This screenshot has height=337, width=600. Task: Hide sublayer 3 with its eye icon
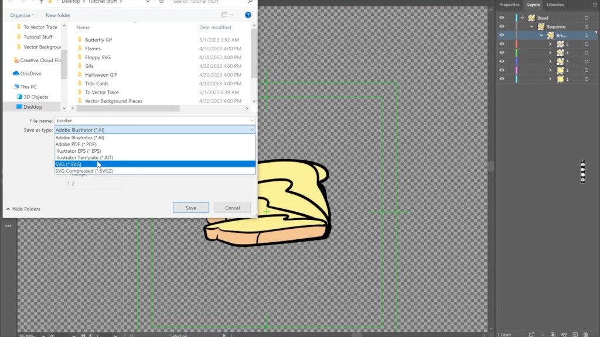click(502, 61)
